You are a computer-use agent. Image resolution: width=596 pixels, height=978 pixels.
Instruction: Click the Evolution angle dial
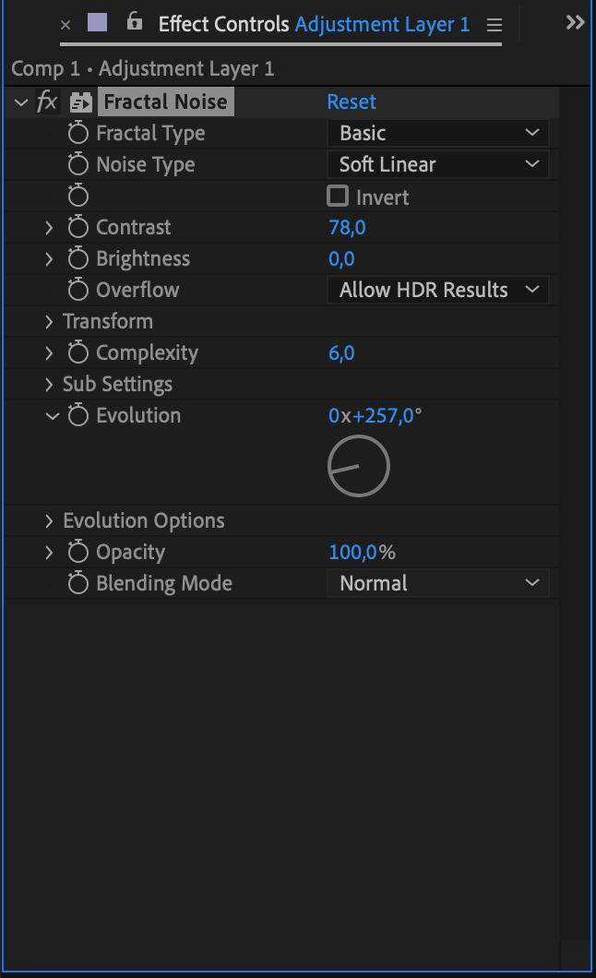pos(359,466)
